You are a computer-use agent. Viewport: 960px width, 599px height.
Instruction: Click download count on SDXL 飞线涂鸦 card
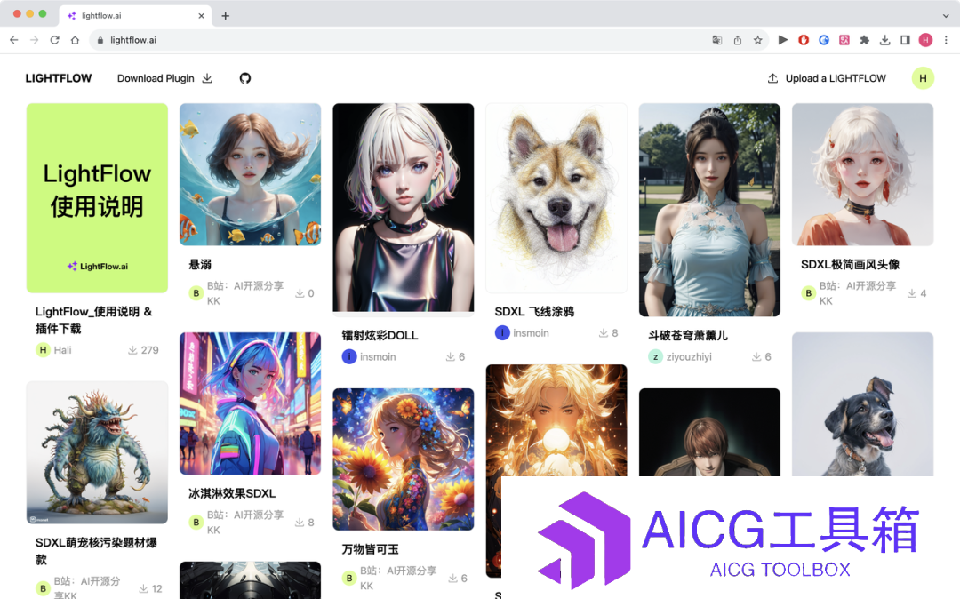[615, 333]
